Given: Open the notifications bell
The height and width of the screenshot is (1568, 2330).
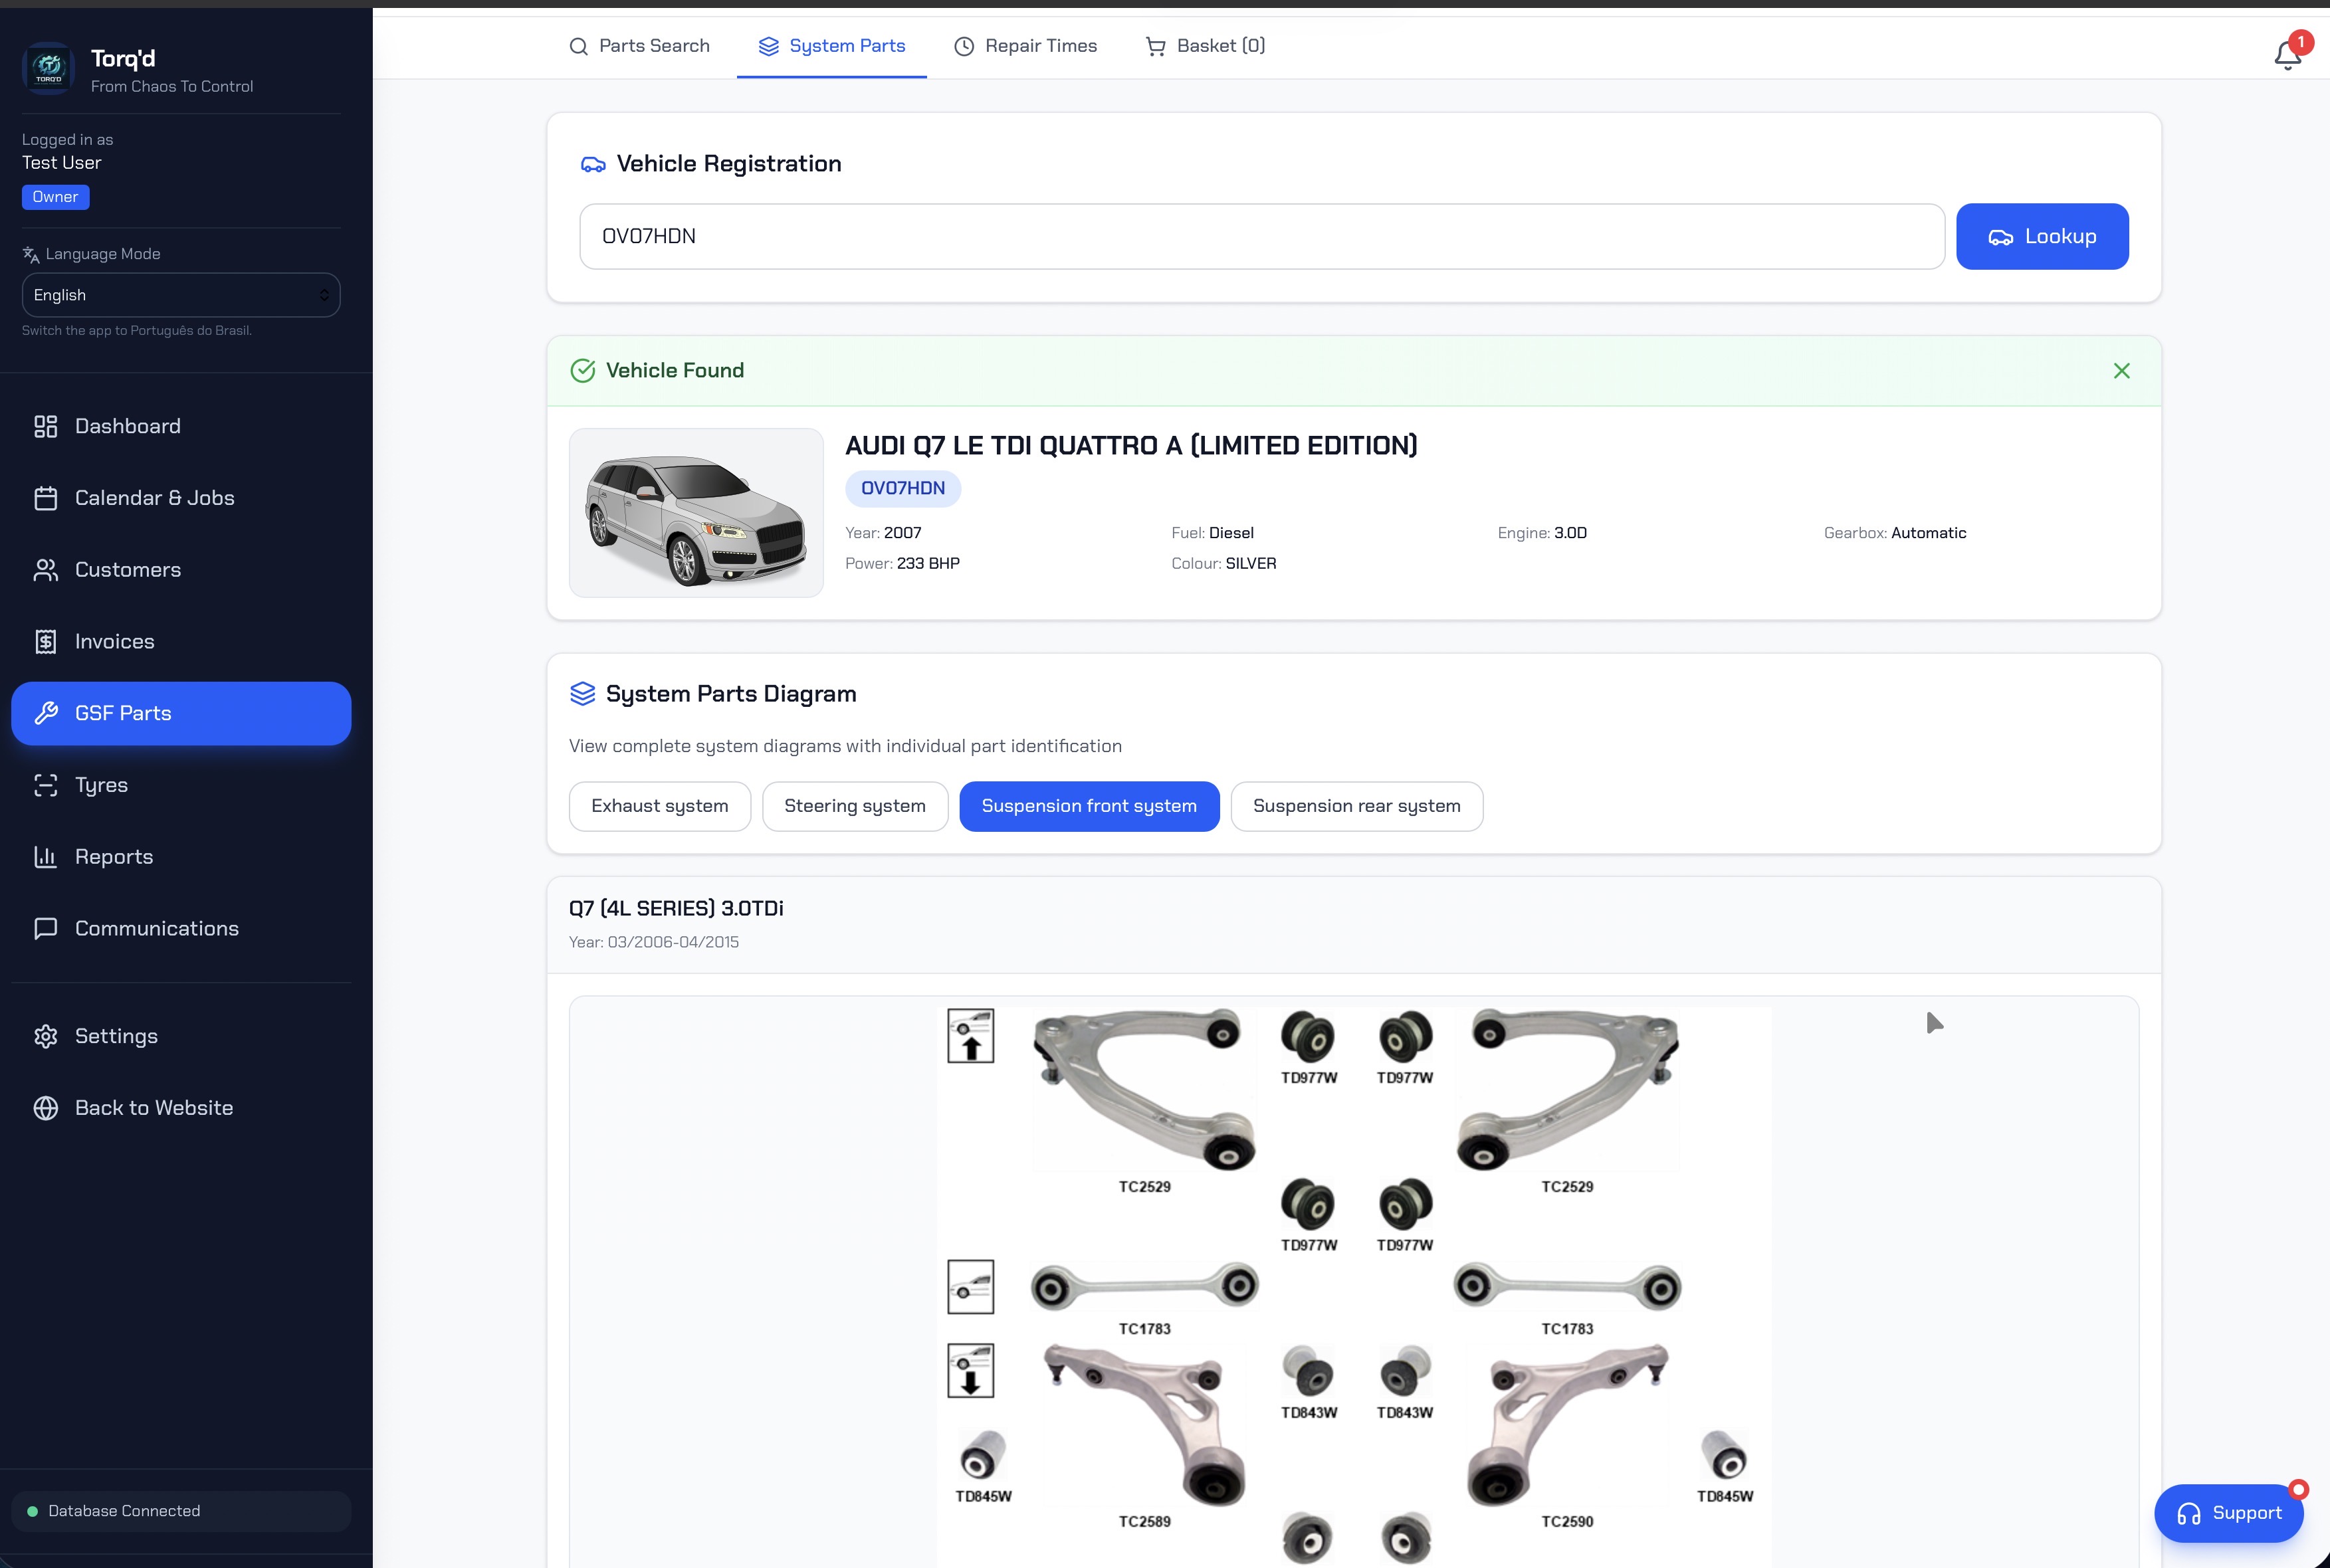Looking at the screenshot, I should click(x=2287, y=54).
